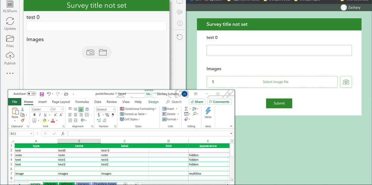Click Insert cells button in ribbon
Screen dimensions: 372x185
(x=168, y=109)
